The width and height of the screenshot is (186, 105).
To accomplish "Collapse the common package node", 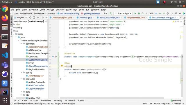I will (21, 44).
